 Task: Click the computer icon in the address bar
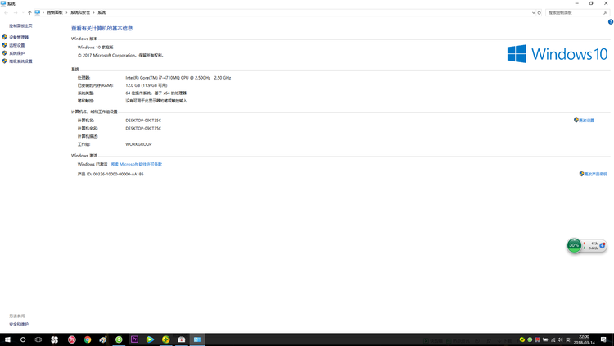[37, 12]
